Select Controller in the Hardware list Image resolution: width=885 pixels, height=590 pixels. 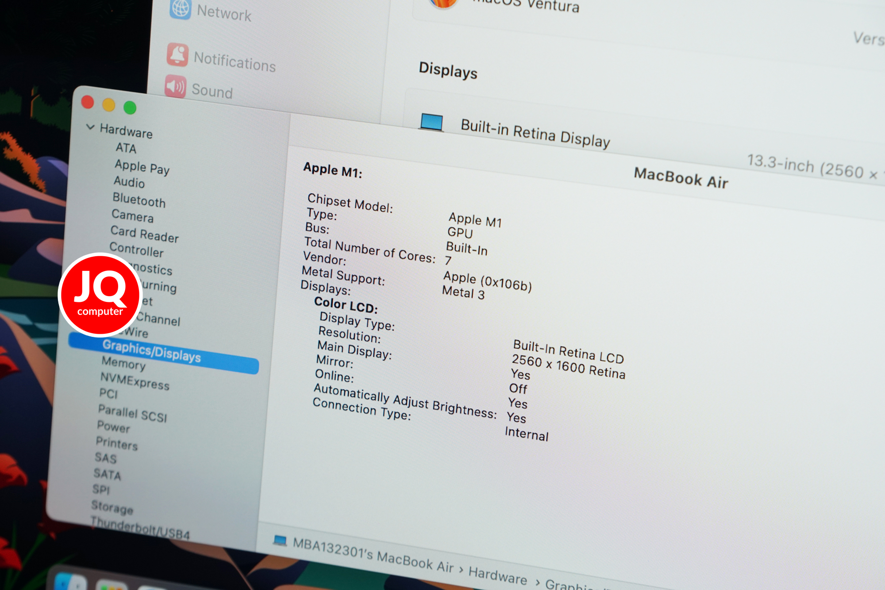point(136,250)
